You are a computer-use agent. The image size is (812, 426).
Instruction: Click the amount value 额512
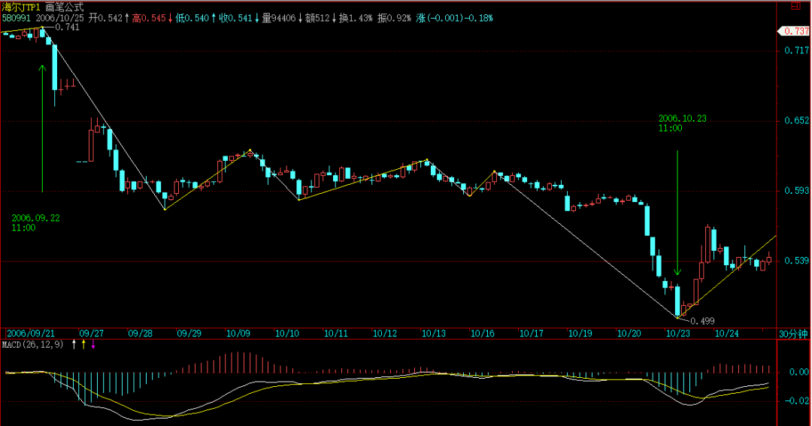tap(317, 18)
